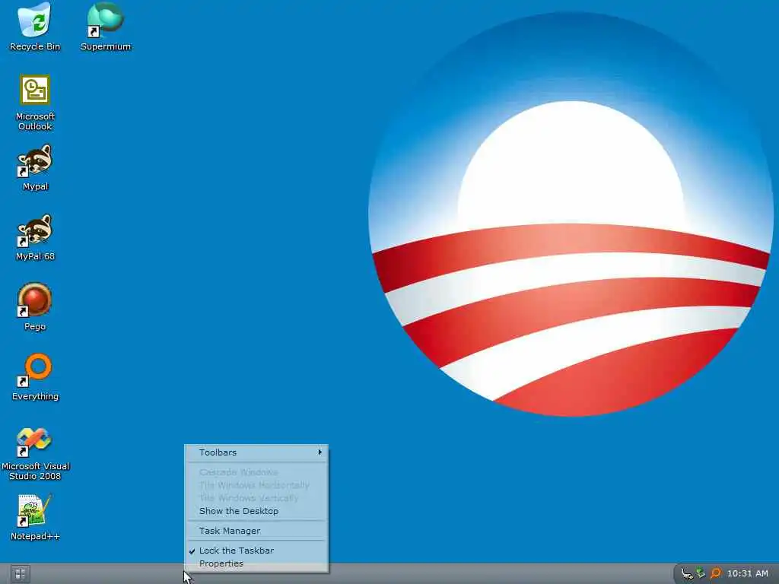Select the Microsoft Outlook desktop icon
The width and height of the screenshot is (779, 584).
pyautogui.click(x=35, y=102)
